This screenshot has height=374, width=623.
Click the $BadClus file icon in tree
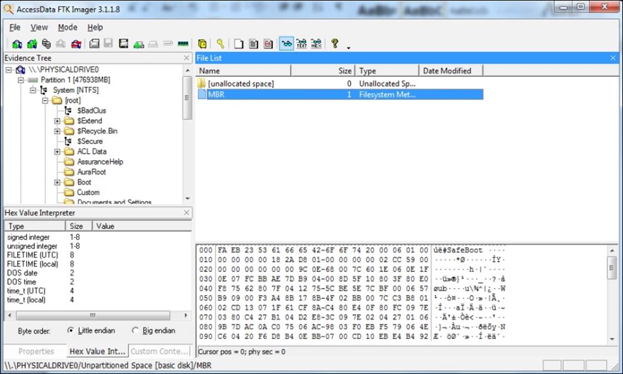(x=68, y=110)
